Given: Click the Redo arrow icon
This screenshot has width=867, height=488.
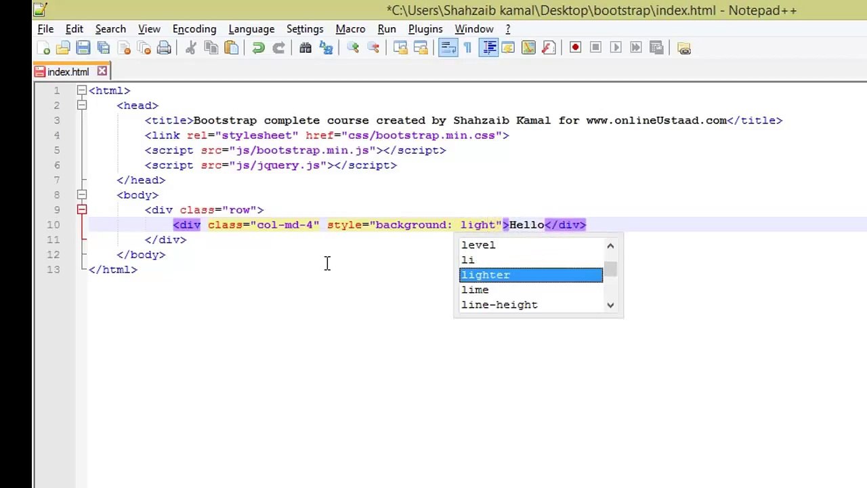Looking at the screenshot, I should pos(278,48).
